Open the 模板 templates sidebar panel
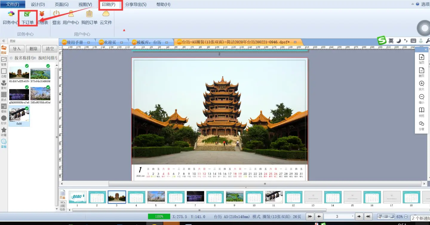Viewport: 430px width, 225px height. 4,108
